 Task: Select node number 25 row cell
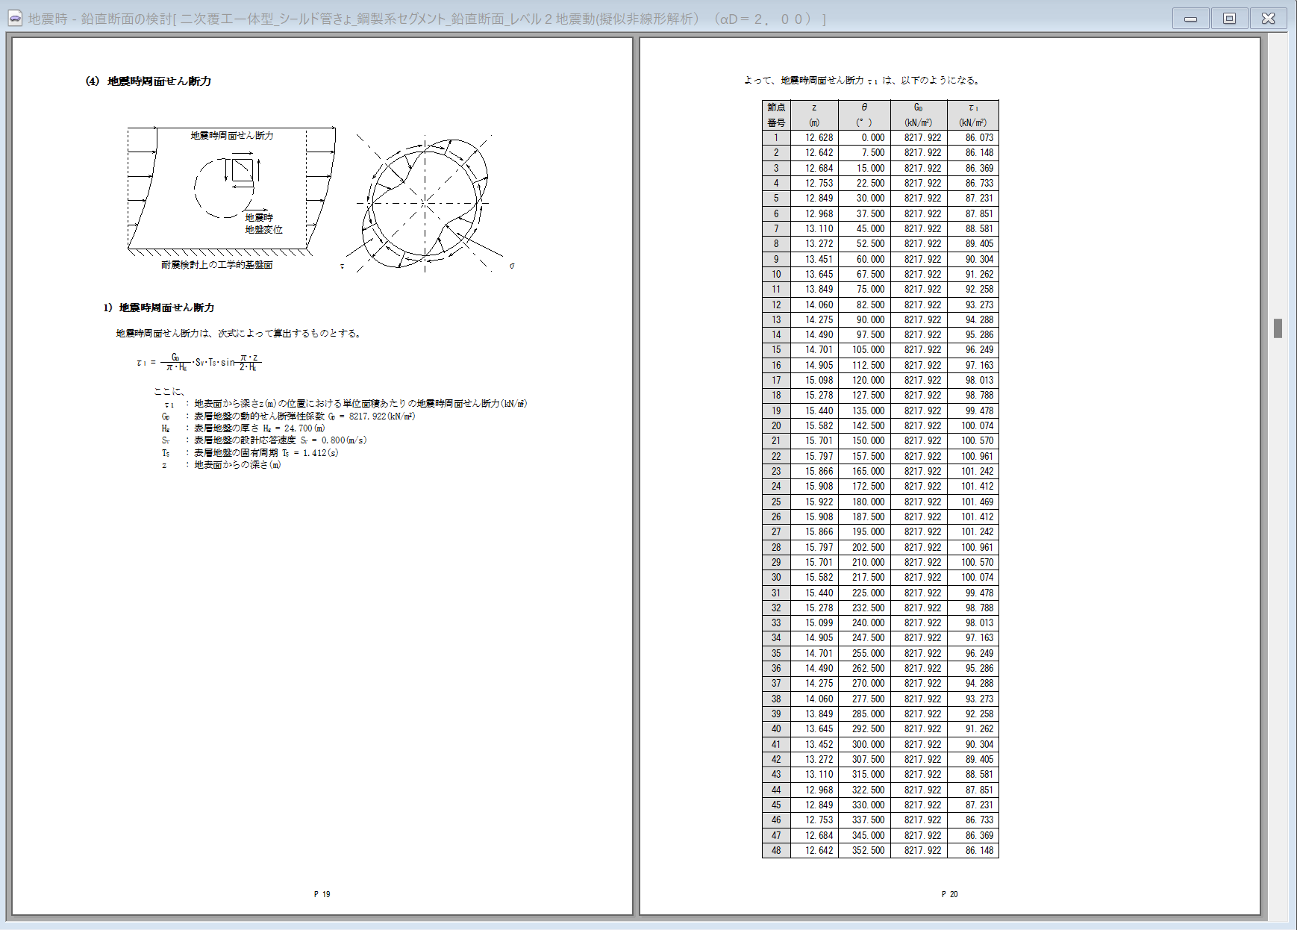(776, 502)
